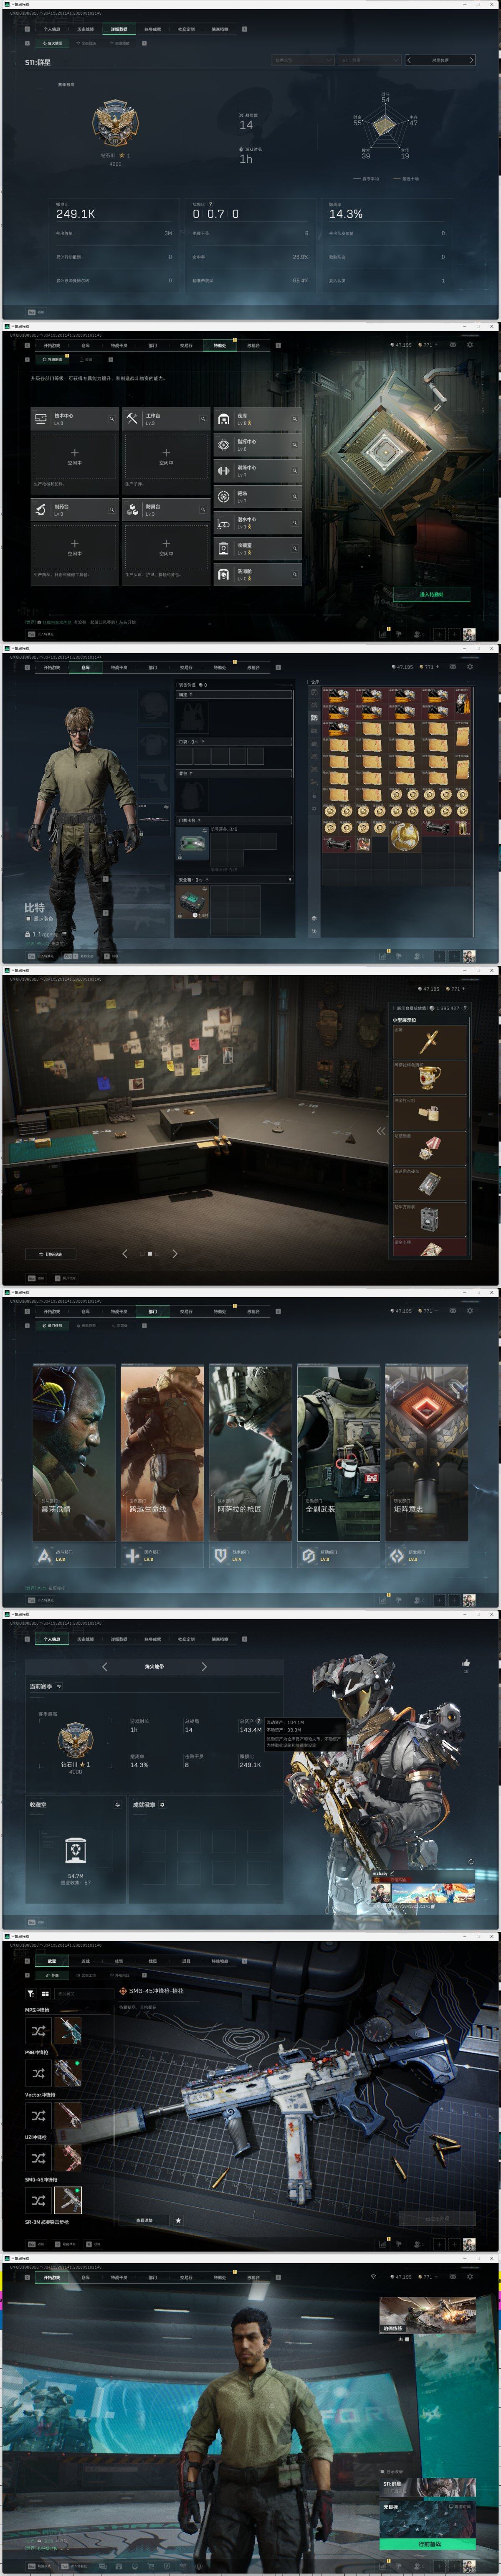This screenshot has height=2576, width=501.
Task: Open 个人信息 tab on stats screen
Action: point(52,29)
